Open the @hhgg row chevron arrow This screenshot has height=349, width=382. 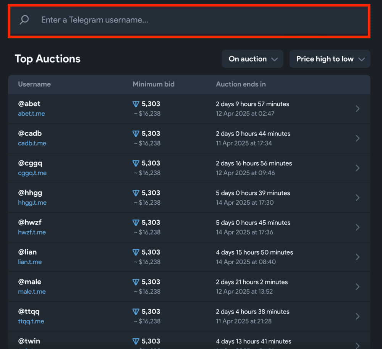click(x=358, y=197)
